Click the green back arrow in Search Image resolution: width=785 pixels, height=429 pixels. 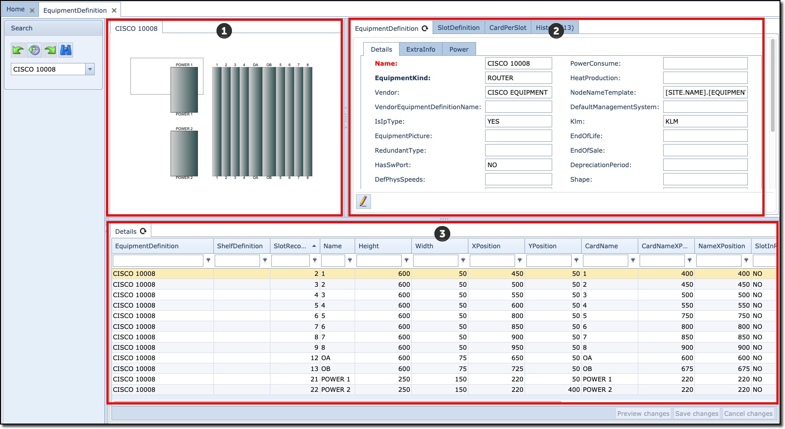click(18, 50)
